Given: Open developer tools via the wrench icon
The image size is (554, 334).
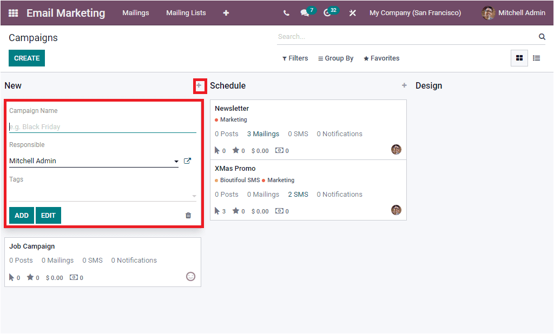Looking at the screenshot, I should pos(353,12).
